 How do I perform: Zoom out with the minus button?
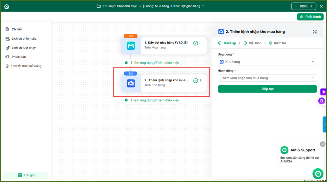(x=296, y=6)
